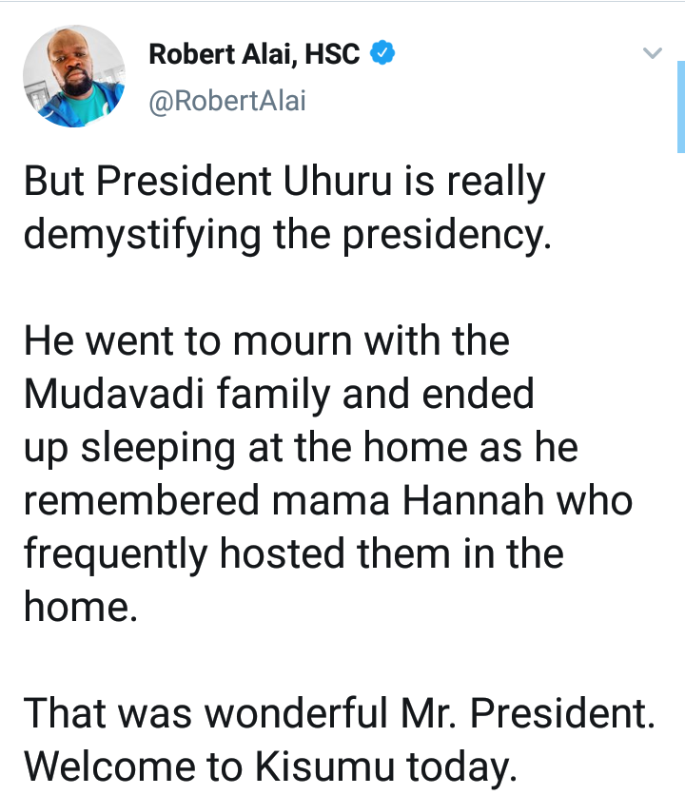Click the word sleeping in the tweet
Image resolution: width=685 pixels, height=795 pixels.
click(165, 447)
